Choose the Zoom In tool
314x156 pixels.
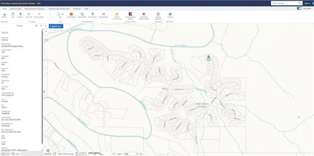pos(20,15)
